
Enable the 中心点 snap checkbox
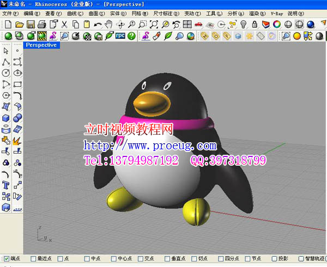(113, 259)
